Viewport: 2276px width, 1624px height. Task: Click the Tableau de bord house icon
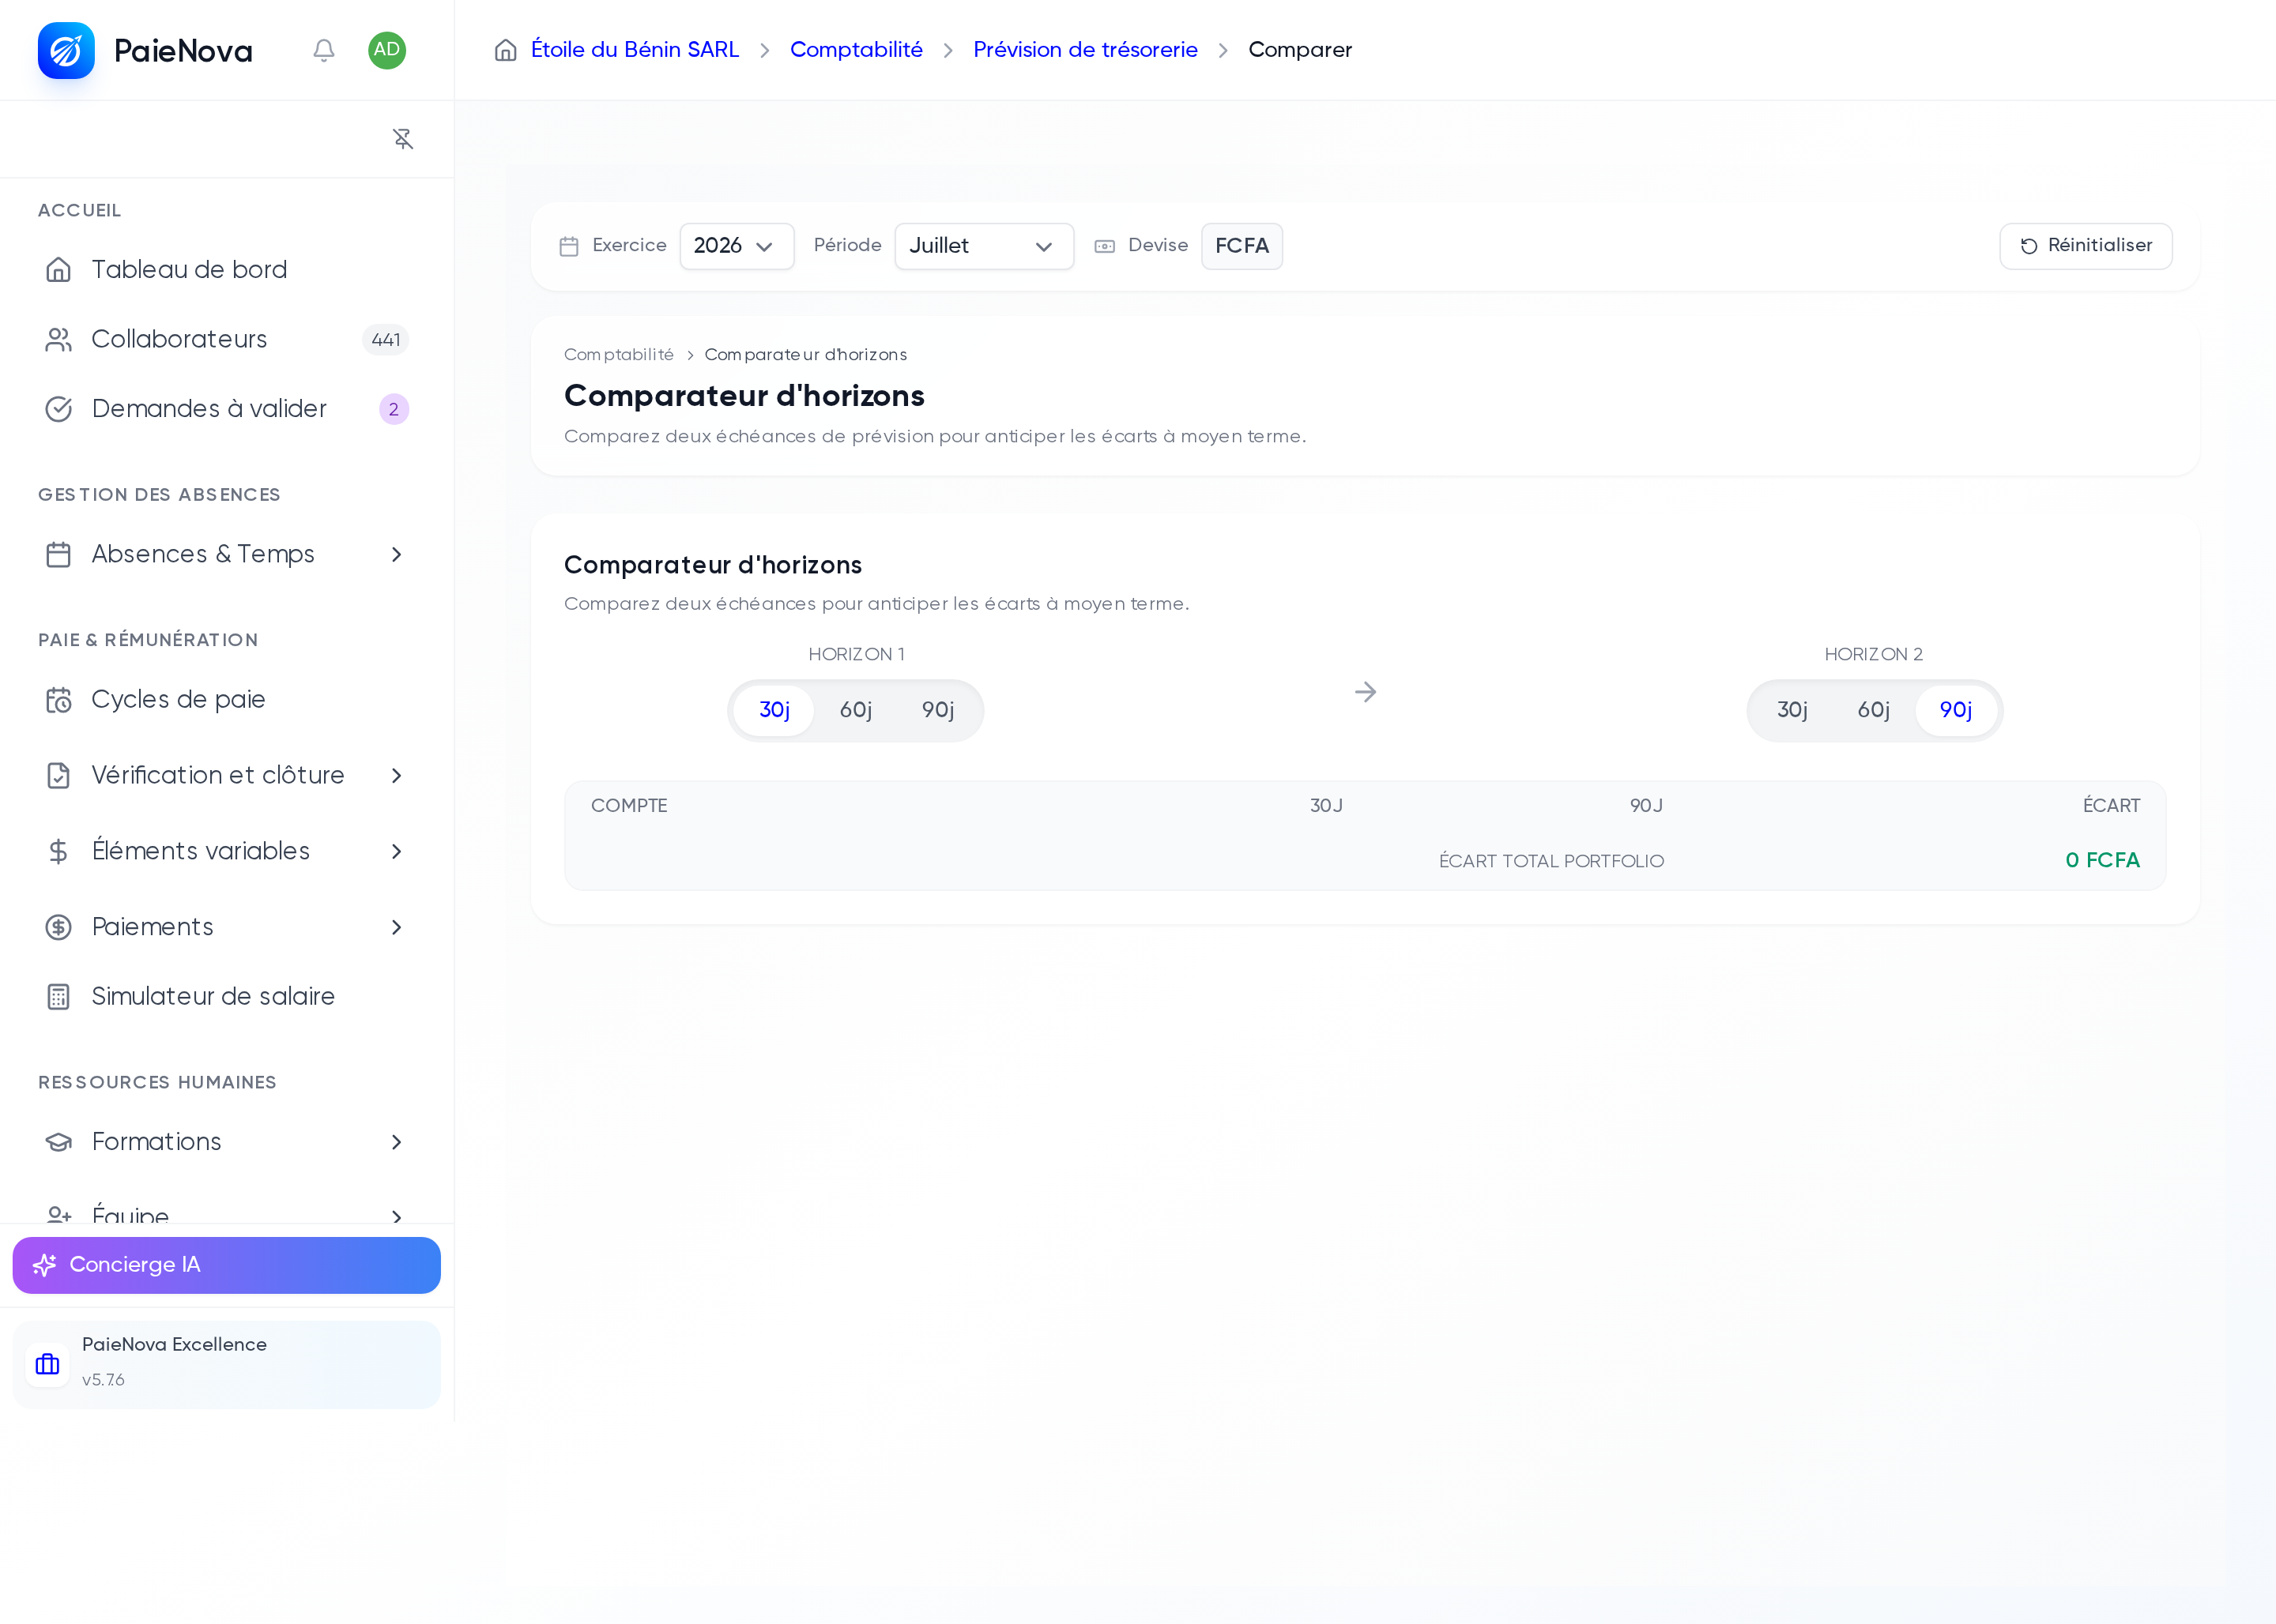[59, 270]
